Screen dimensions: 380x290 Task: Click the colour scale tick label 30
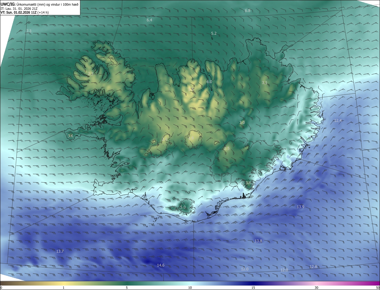[316, 288]
